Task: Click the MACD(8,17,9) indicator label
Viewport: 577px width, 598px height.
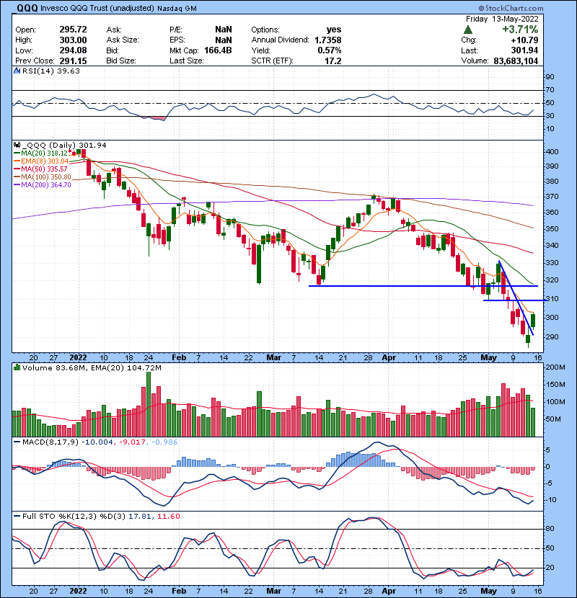Action: pyautogui.click(x=50, y=442)
